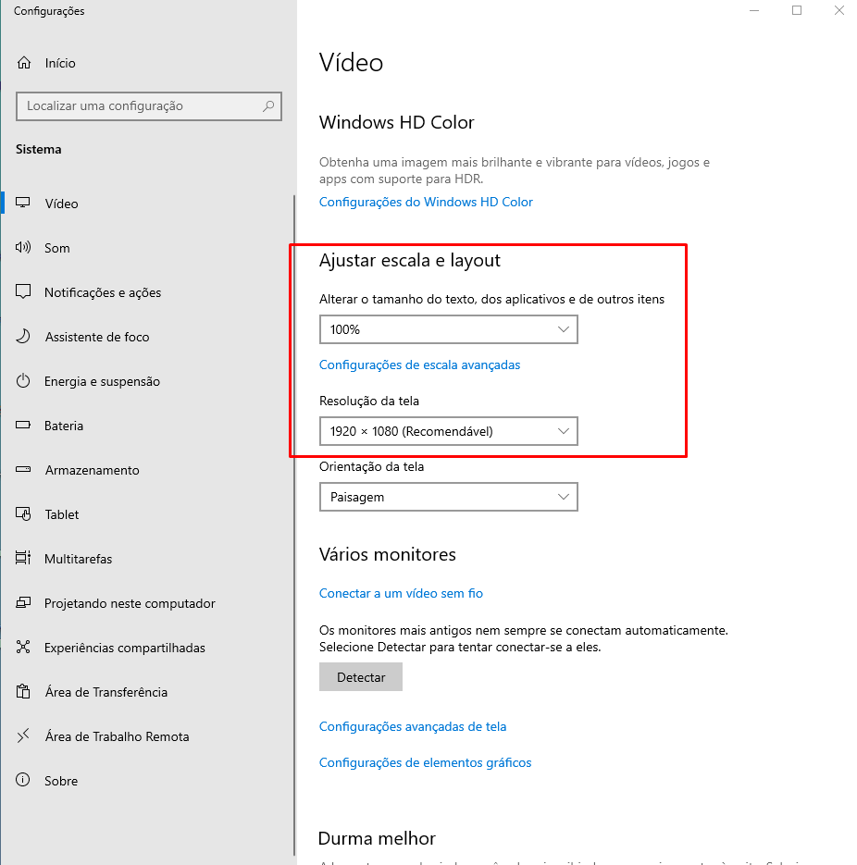Open Energia e suspensão power icon
Screen dimensions: 857x865
(24, 381)
